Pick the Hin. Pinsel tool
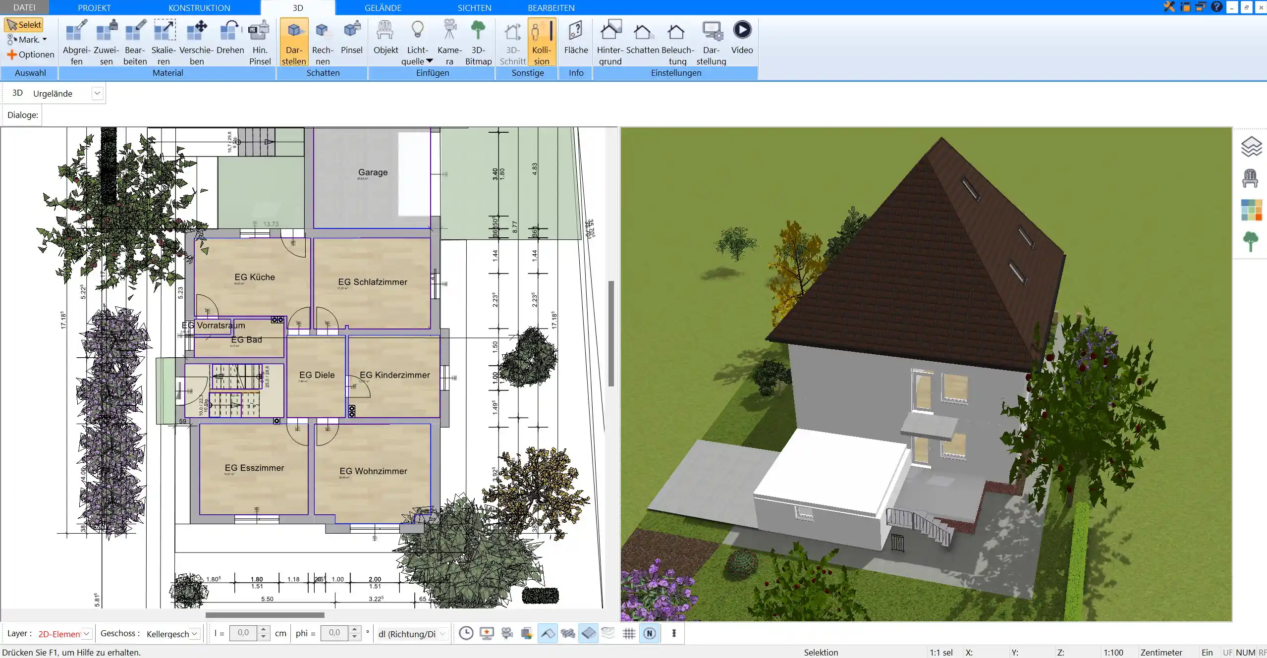This screenshot has height=658, width=1267. pyautogui.click(x=260, y=42)
